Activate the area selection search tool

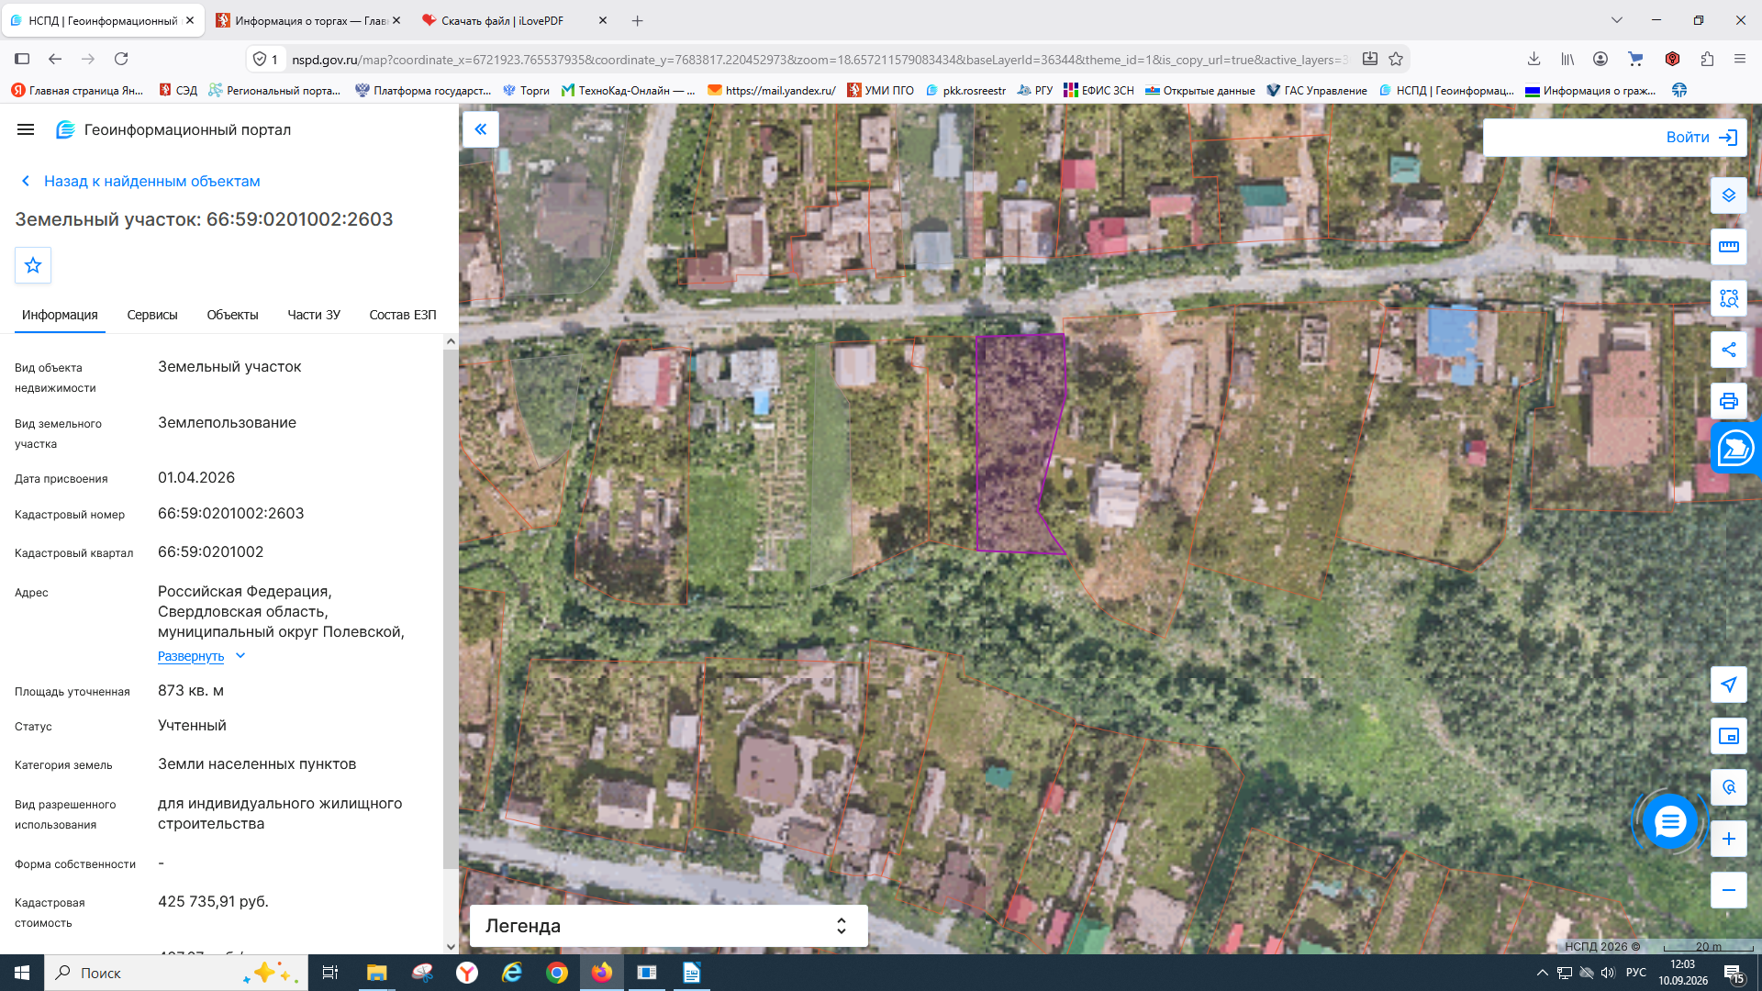click(1728, 298)
